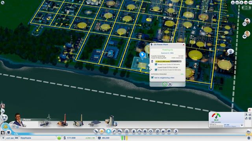The height and width of the screenshot is (141, 252).
Task: Click the chat bubble on map
Action: point(230,52)
